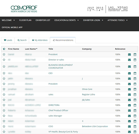Toggle the star for the COO attendee
139x134 pixels.
click(x=4, y=126)
